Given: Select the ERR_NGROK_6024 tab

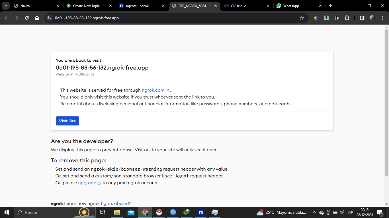Looking at the screenshot, I should click(x=194, y=6).
